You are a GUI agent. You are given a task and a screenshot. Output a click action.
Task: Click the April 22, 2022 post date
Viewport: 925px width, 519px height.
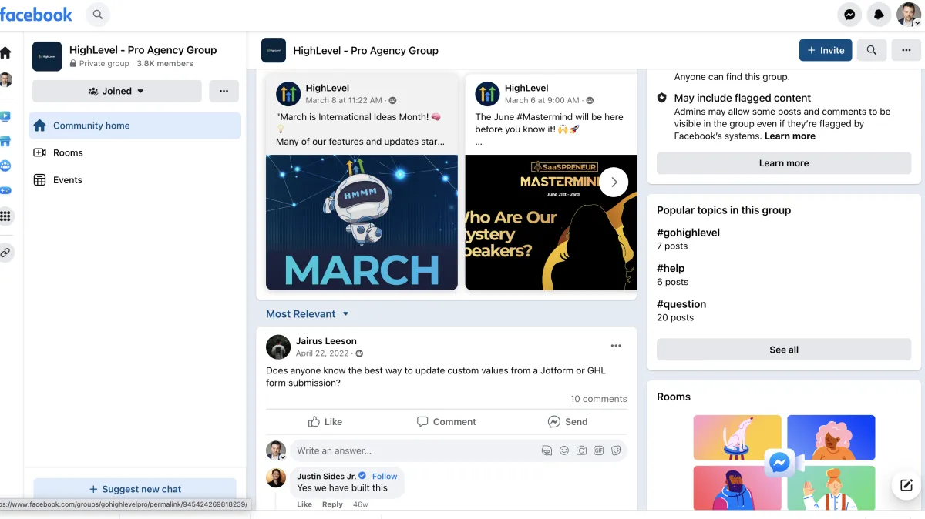click(322, 353)
